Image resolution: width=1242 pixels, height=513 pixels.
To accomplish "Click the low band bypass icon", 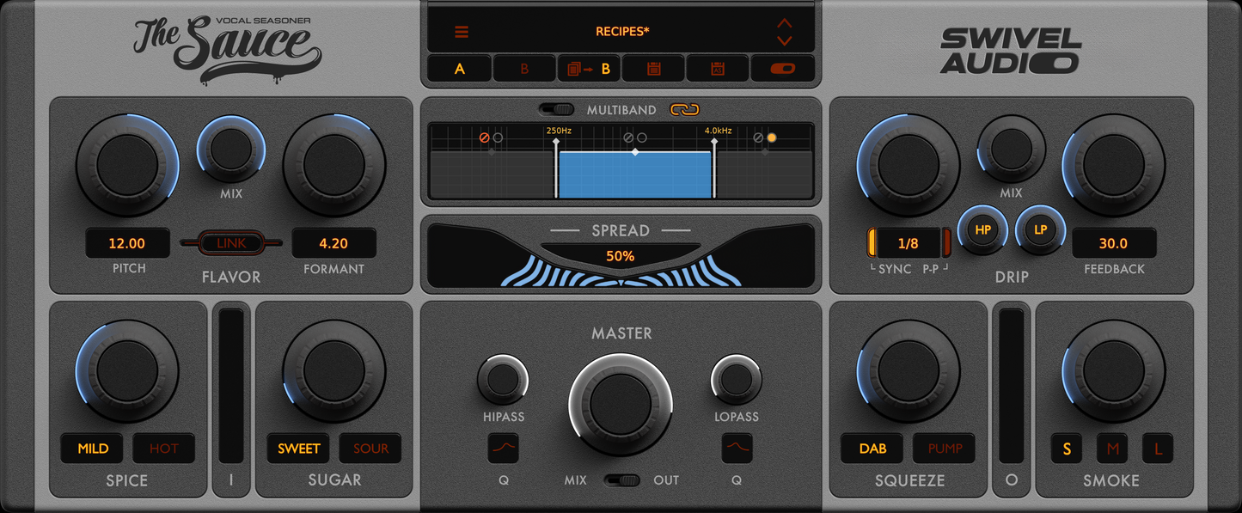I will (484, 137).
